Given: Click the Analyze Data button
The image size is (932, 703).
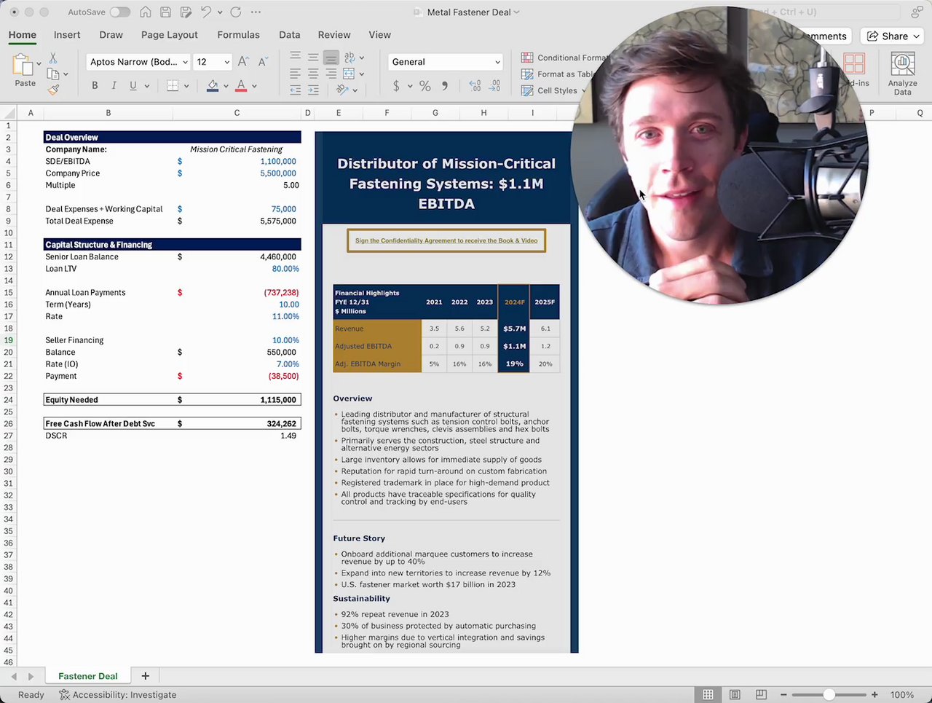Looking at the screenshot, I should [903, 73].
